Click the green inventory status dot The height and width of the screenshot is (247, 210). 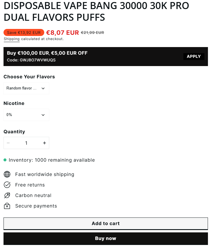5,160
